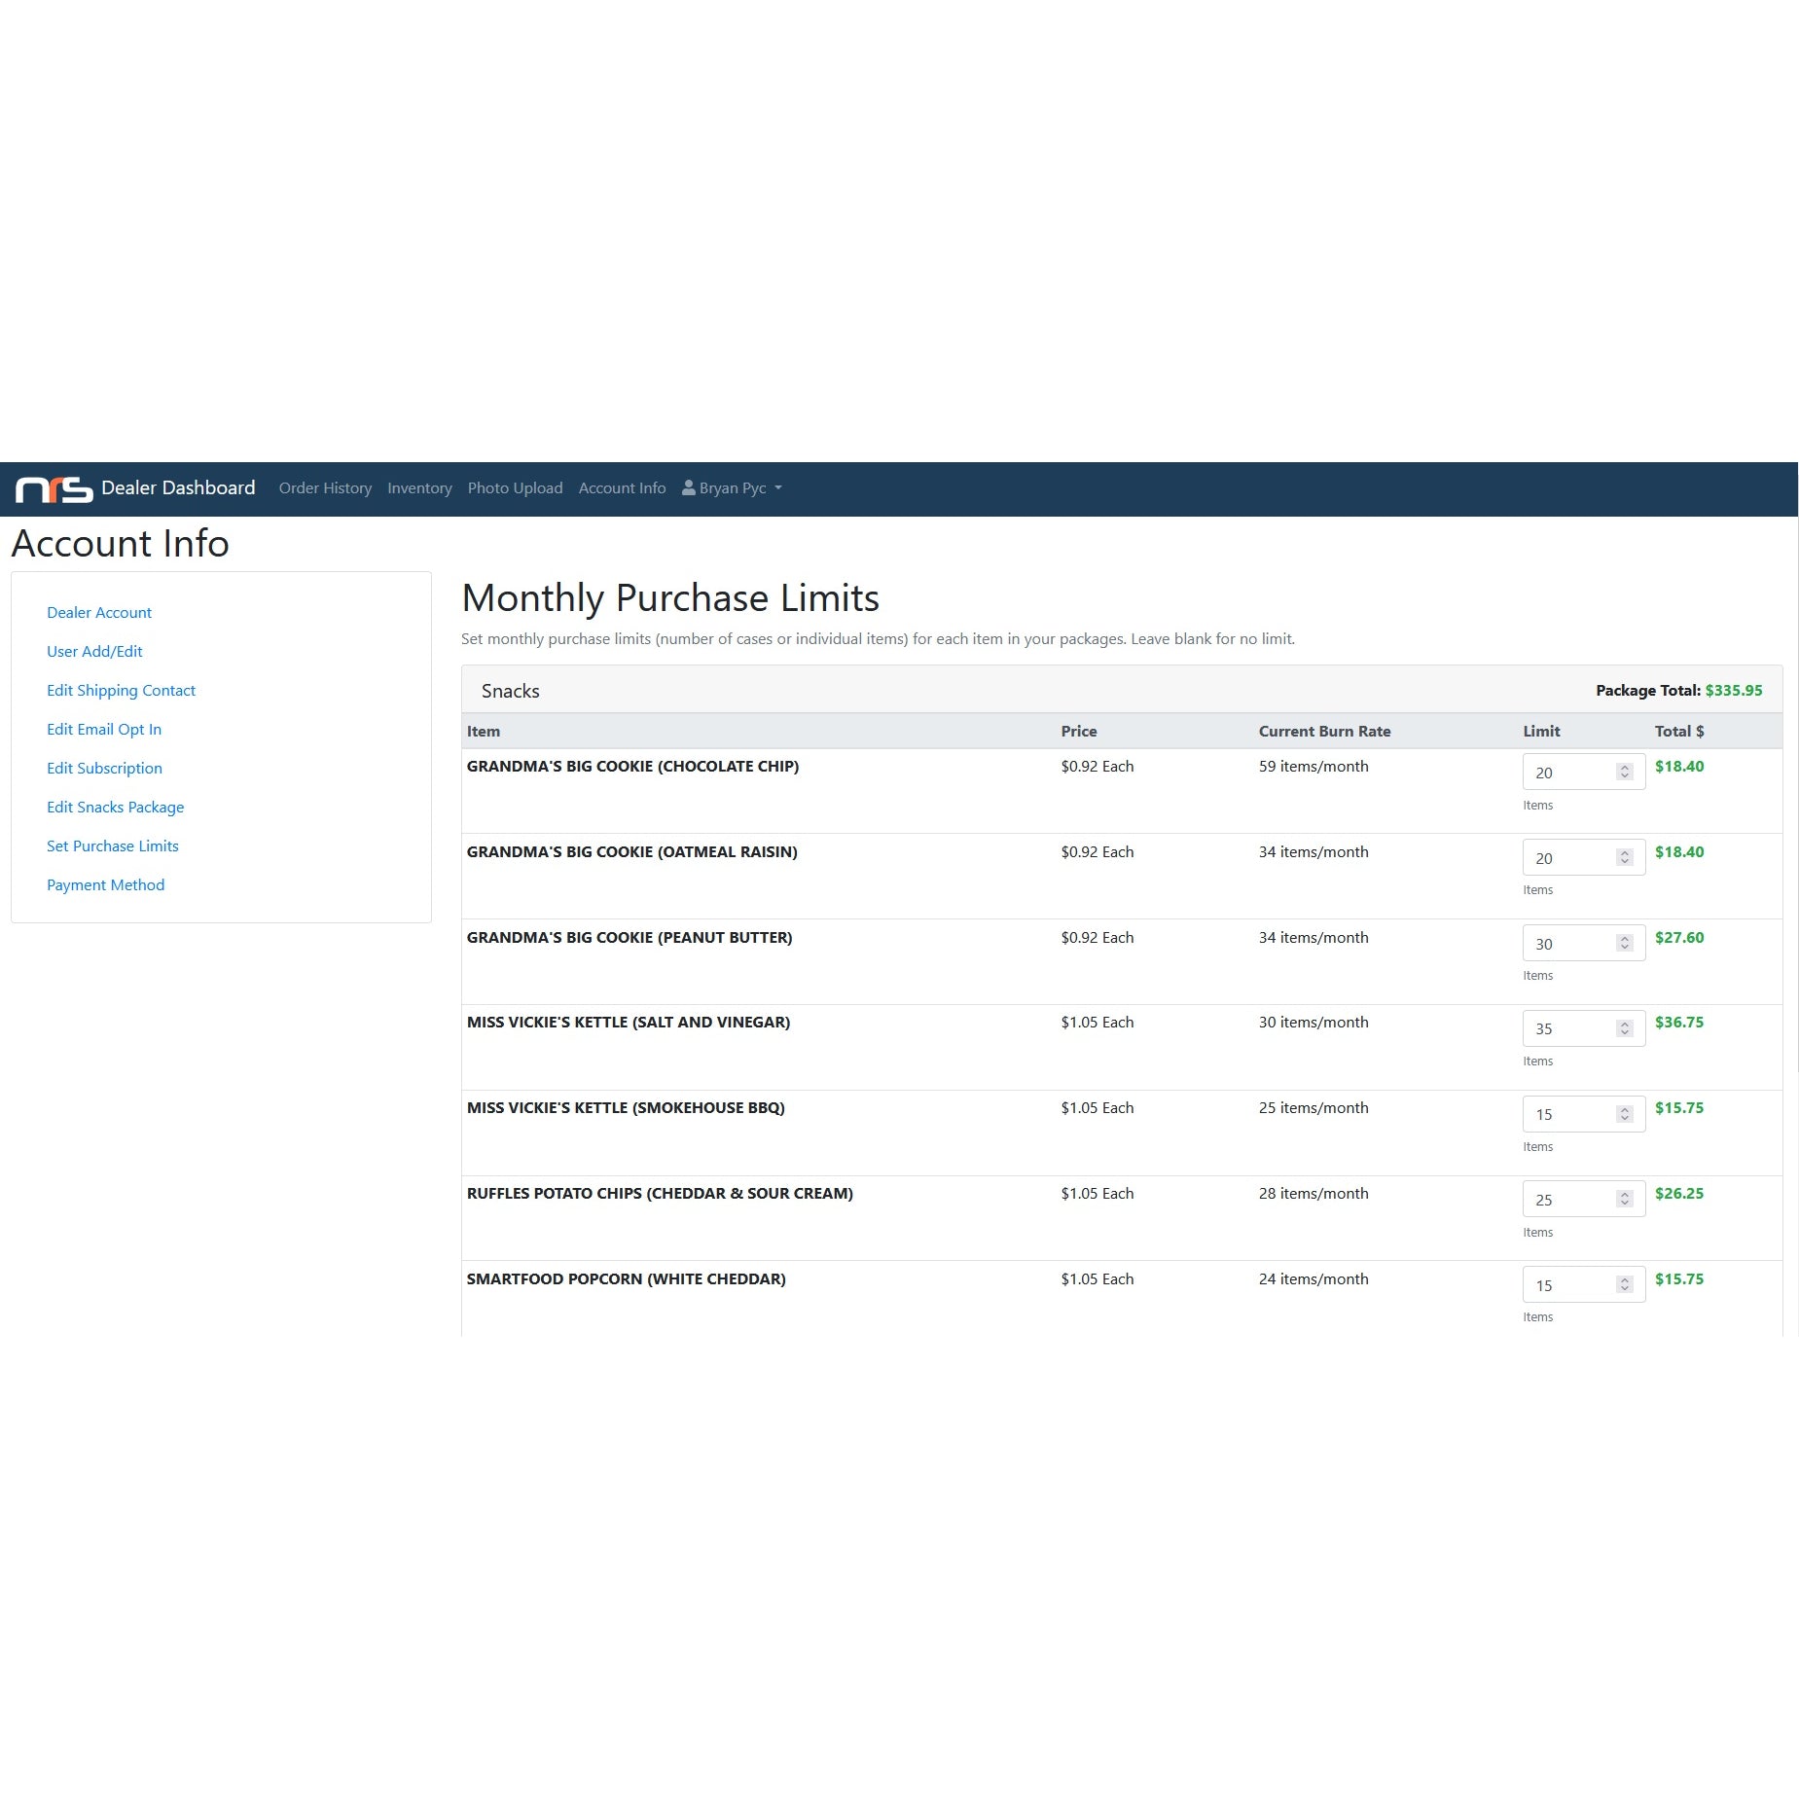The height and width of the screenshot is (1799, 1799).
Task: Go to the Inventory page
Action: 419,488
